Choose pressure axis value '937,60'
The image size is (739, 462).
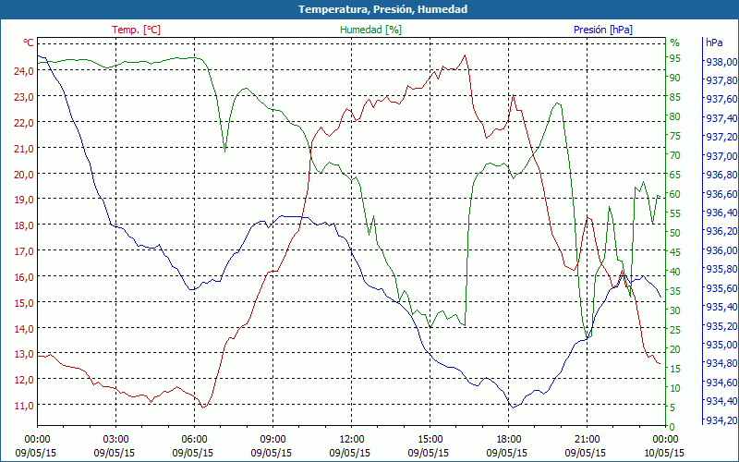pyautogui.click(x=721, y=100)
